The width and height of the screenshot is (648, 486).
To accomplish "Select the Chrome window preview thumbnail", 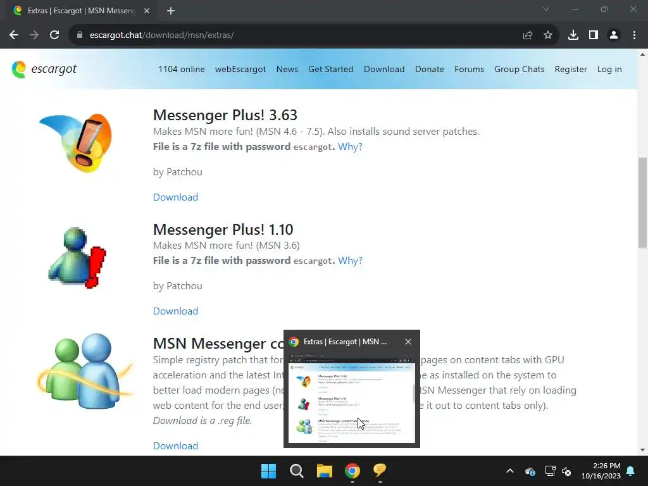I will pos(352,398).
